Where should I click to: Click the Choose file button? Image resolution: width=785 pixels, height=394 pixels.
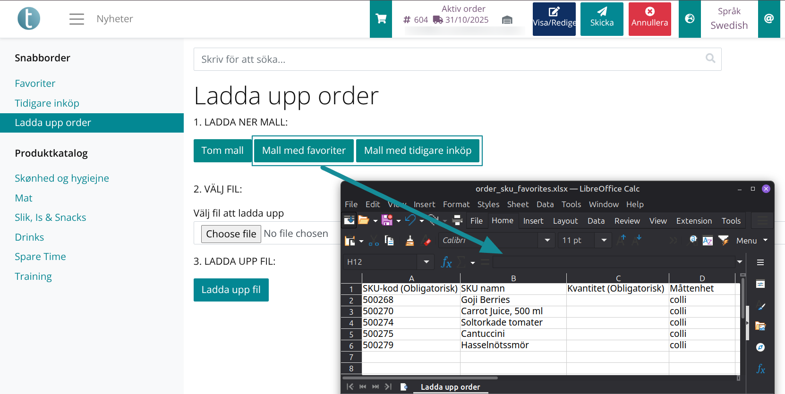[231, 234]
